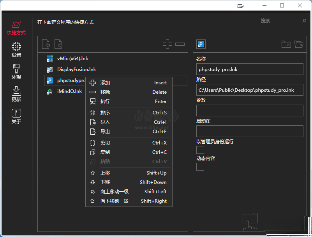Choose 复制 from the context menu
Image resolution: width=312 pixels, height=237 pixels.
[129, 152]
